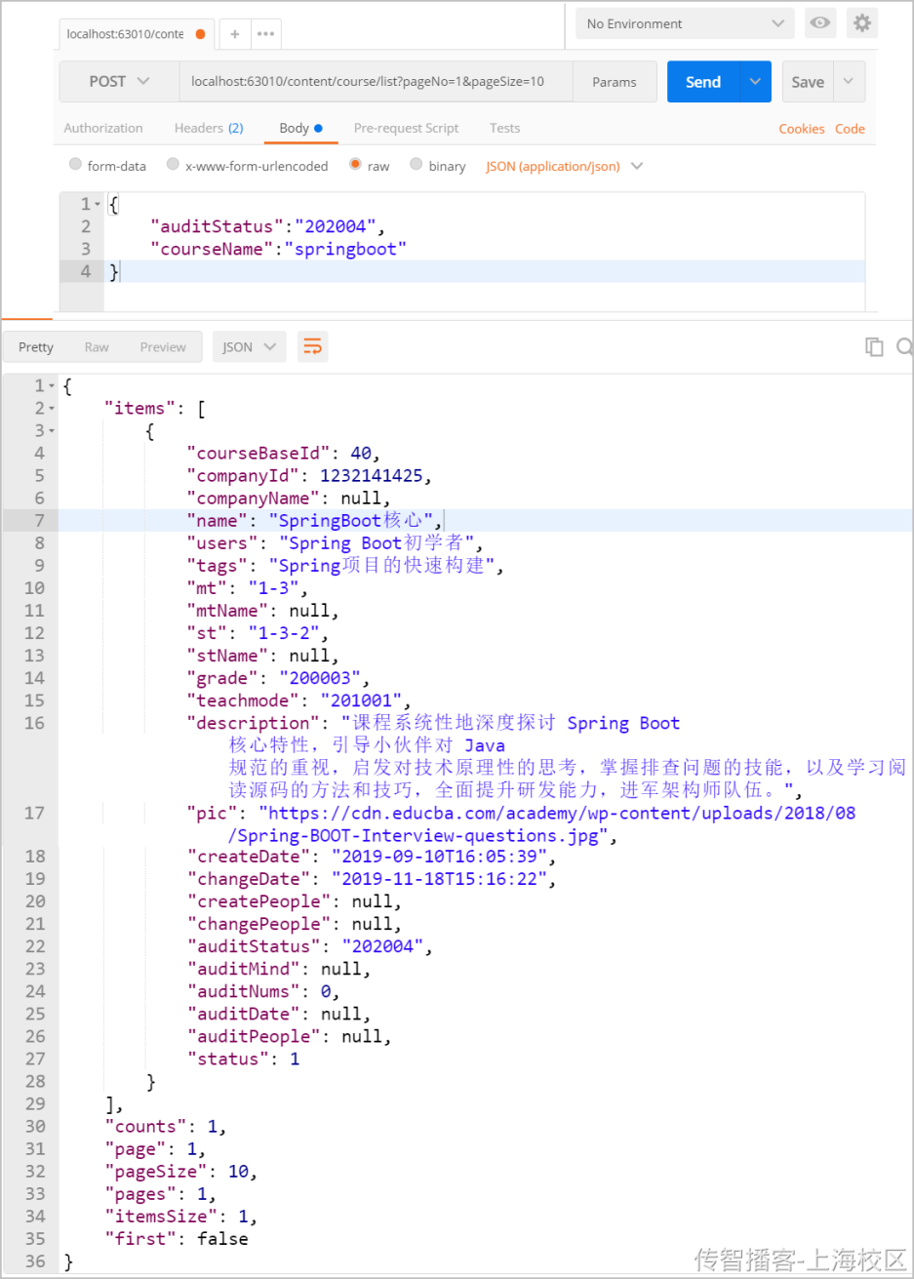Screen dimensions: 914x1279
Task: Open the Code link
Action: [850, 129]
